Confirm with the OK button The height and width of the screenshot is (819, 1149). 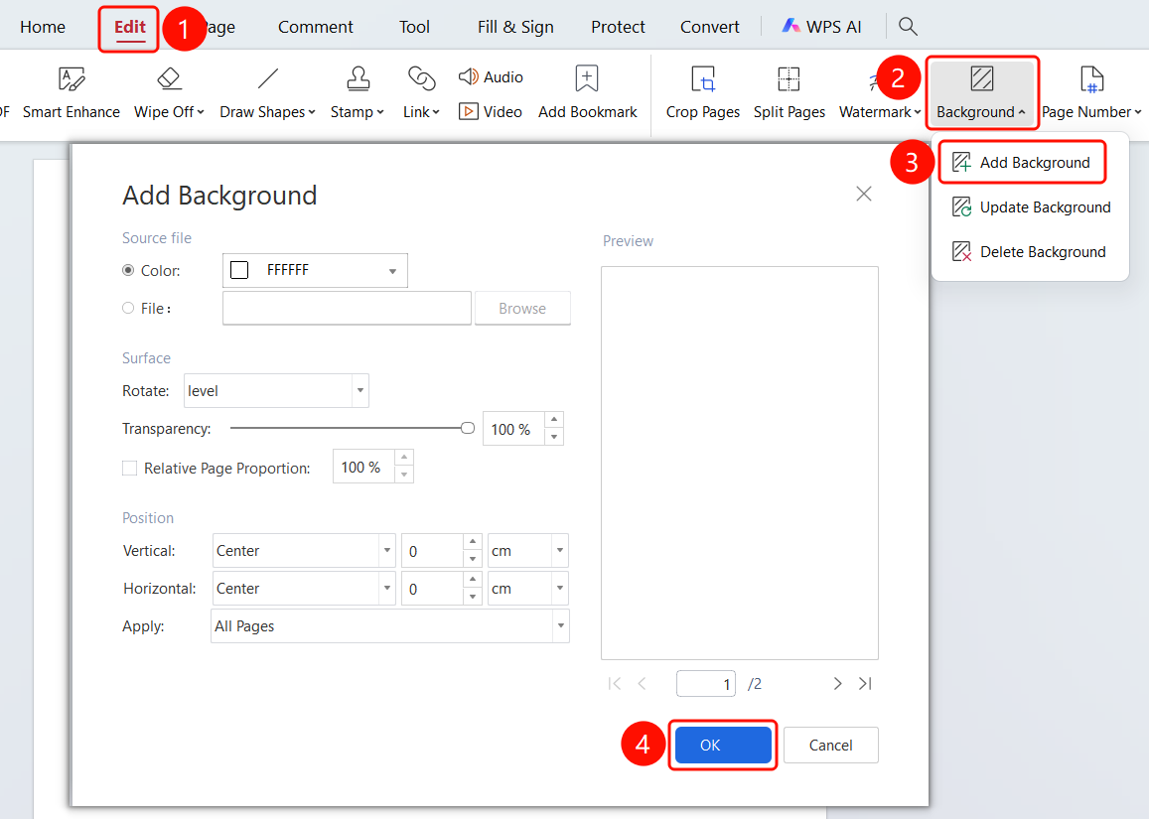click(x=723, y=745)
